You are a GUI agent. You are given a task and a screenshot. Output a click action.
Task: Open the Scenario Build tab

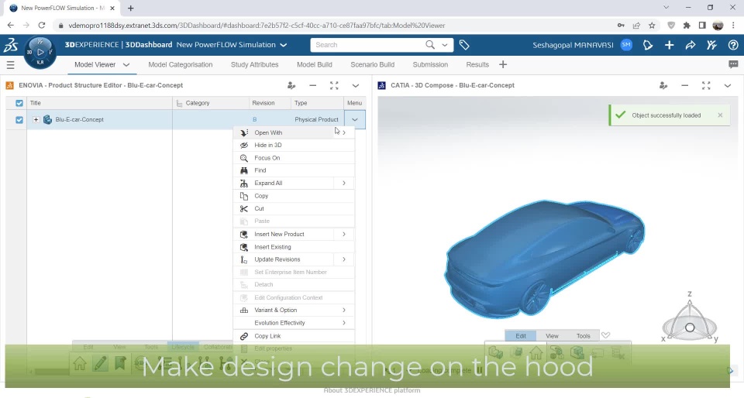pos(373,64)
